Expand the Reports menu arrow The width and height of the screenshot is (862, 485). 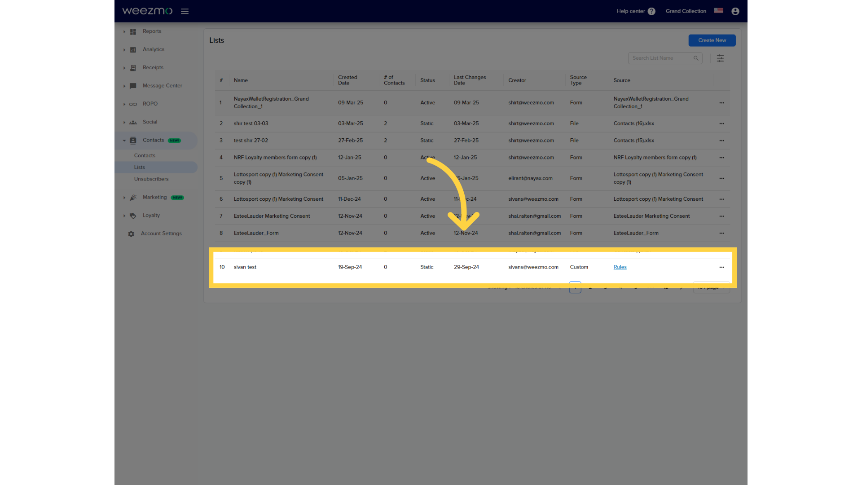pos(124,31)
